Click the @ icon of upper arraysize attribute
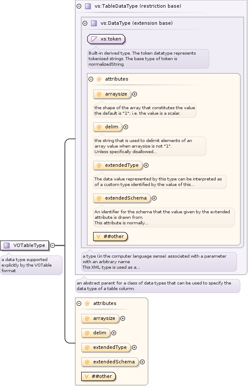 99,94
